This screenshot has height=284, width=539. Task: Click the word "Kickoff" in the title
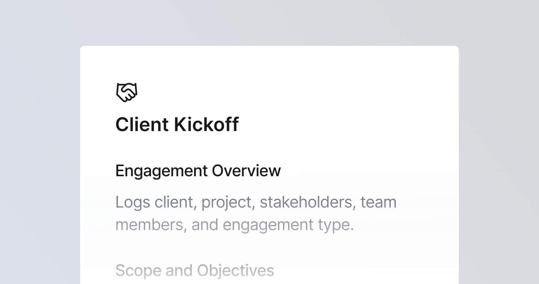click(x=206, y=125)
